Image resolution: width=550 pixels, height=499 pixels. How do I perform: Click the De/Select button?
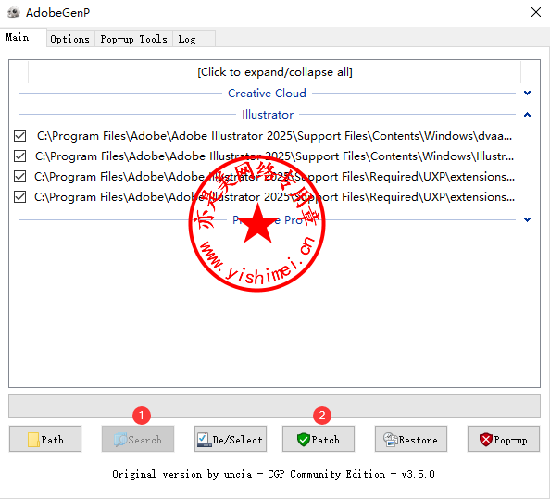coord(231,439)
